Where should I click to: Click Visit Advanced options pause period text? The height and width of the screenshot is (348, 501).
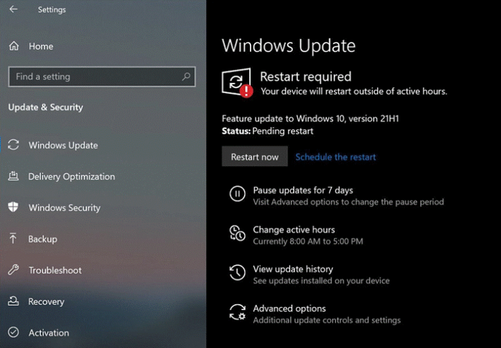point(348,202)
